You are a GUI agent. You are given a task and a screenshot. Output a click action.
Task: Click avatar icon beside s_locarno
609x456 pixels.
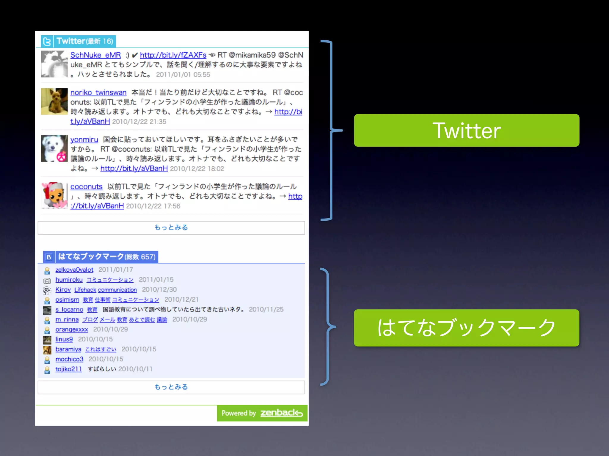[x=47, y=310]
